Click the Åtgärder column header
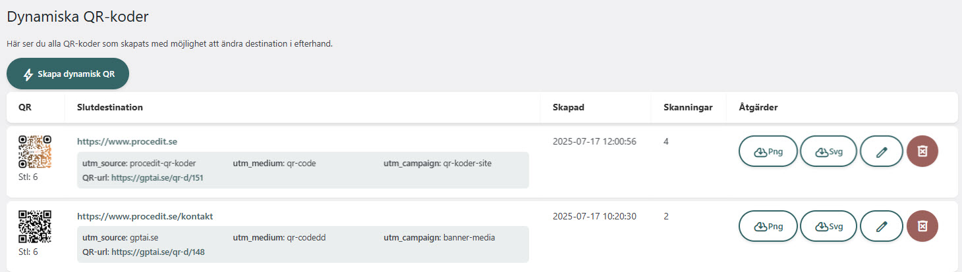Screen dimensions: 962x272 758,107
